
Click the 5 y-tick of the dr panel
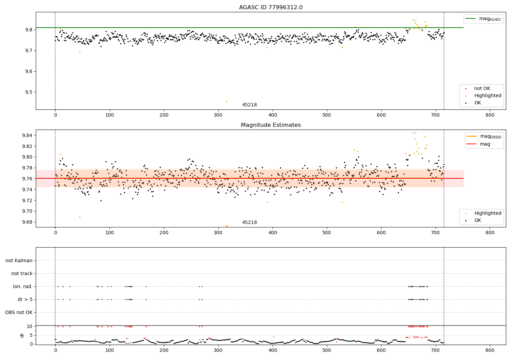31,335
